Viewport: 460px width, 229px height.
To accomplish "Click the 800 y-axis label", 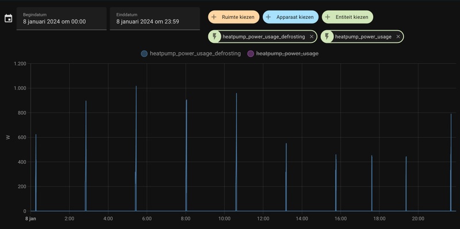I will (x=22, y=112).
